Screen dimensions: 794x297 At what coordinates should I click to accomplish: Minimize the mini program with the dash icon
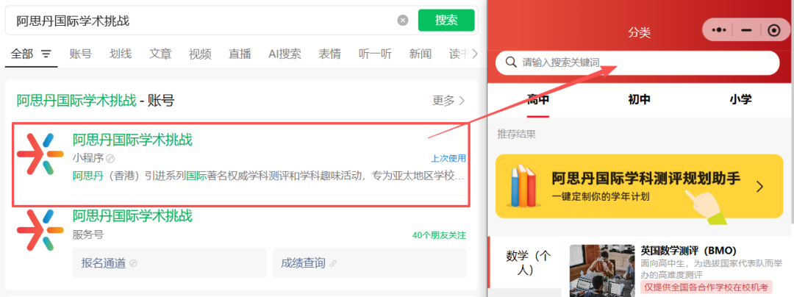[746, 30]
